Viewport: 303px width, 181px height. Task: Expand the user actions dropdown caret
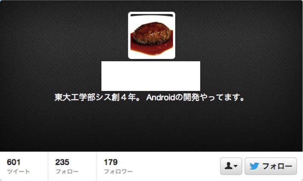236,166
